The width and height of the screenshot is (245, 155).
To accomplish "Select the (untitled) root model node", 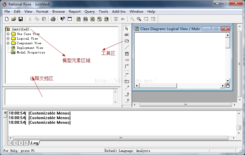I will [20, 29].
